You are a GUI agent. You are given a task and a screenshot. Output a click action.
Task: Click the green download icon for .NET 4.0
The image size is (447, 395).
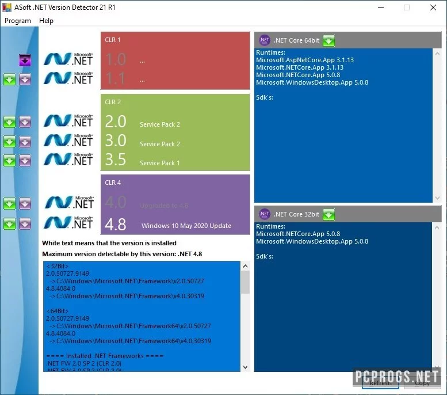coord(9,204)
